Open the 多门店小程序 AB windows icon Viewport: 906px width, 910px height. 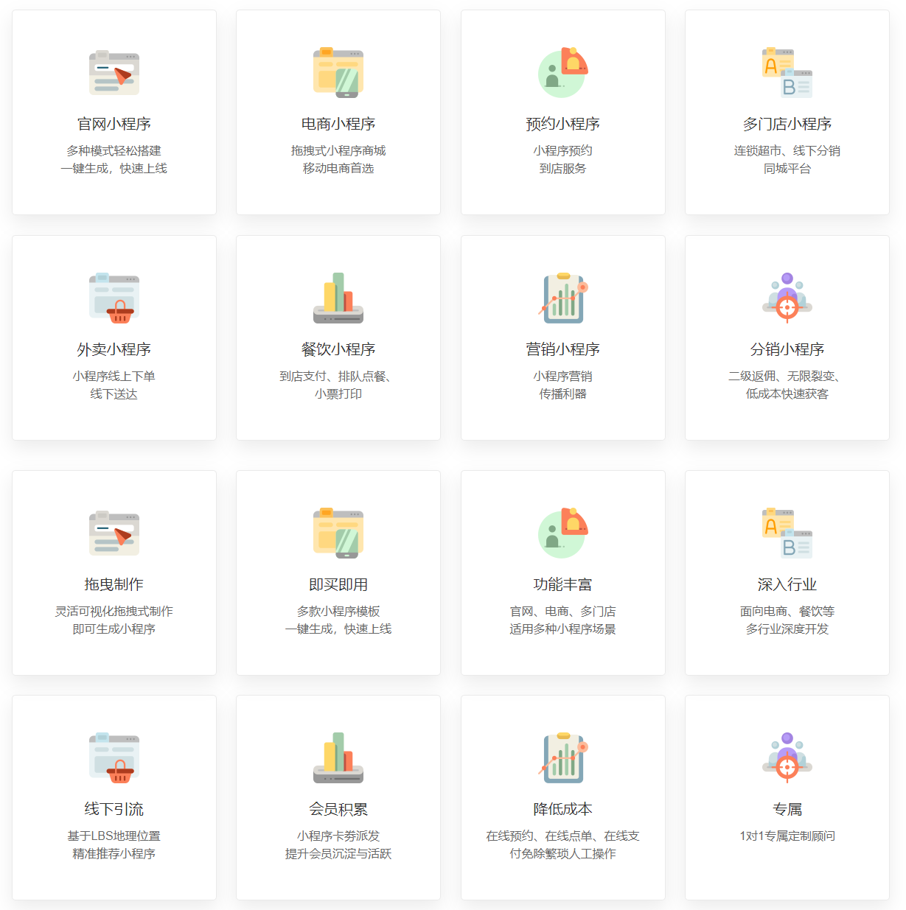787,71
